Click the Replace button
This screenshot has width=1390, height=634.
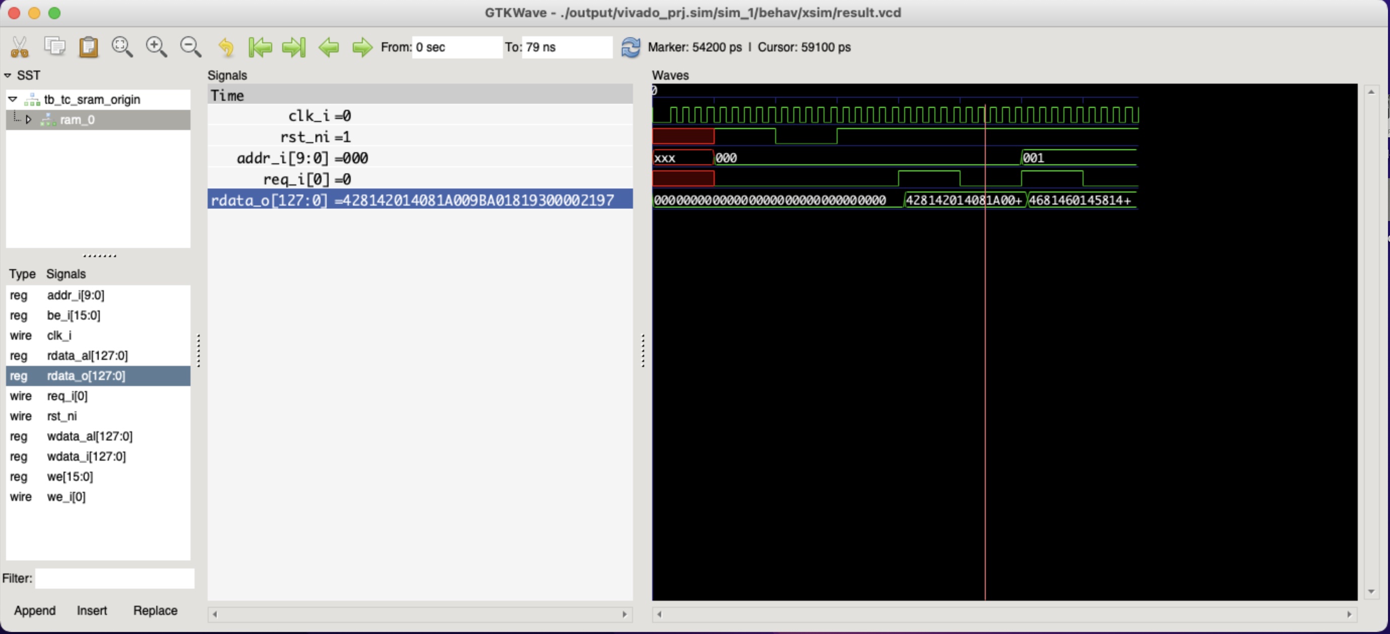tap(155, 610)
